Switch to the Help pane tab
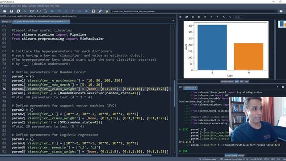Image resolution: width=286 pixels, height=161 pixels. (x=246, y=81)
